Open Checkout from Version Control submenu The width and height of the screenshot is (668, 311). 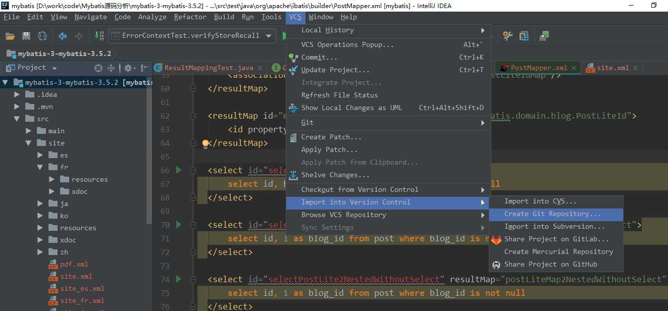[388, 189]
